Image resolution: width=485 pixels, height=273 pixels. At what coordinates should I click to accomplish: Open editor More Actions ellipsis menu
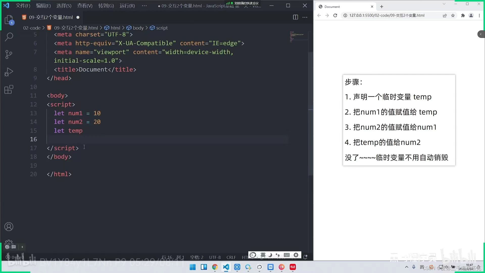click(305, 17)
